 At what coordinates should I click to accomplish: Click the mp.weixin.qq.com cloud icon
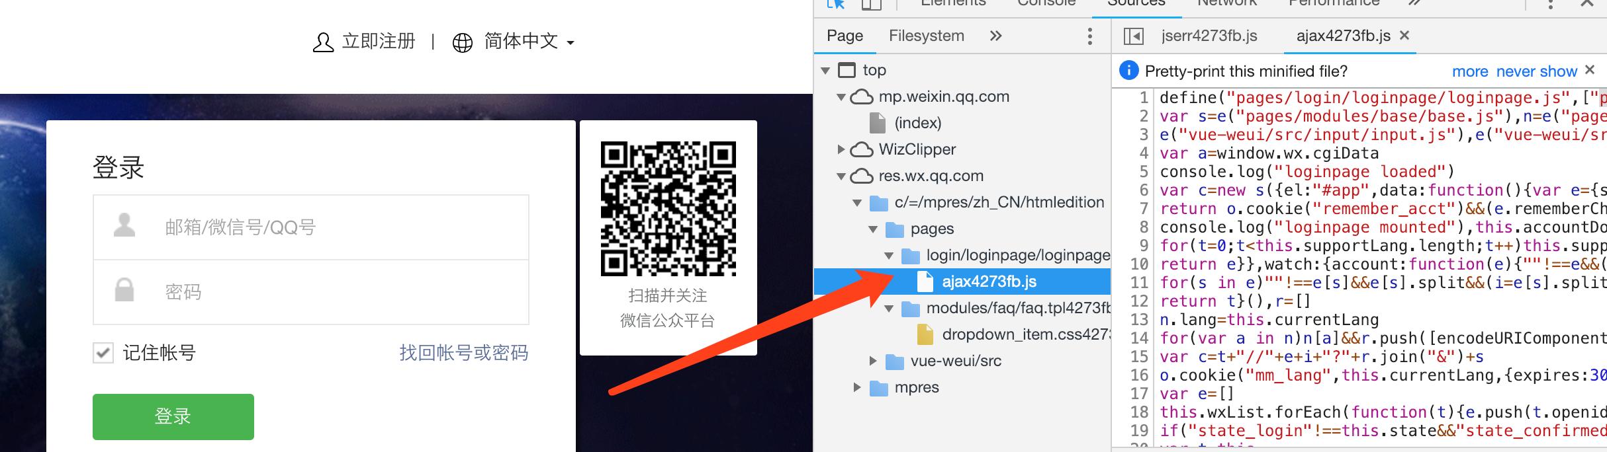[x=861, y=97]
